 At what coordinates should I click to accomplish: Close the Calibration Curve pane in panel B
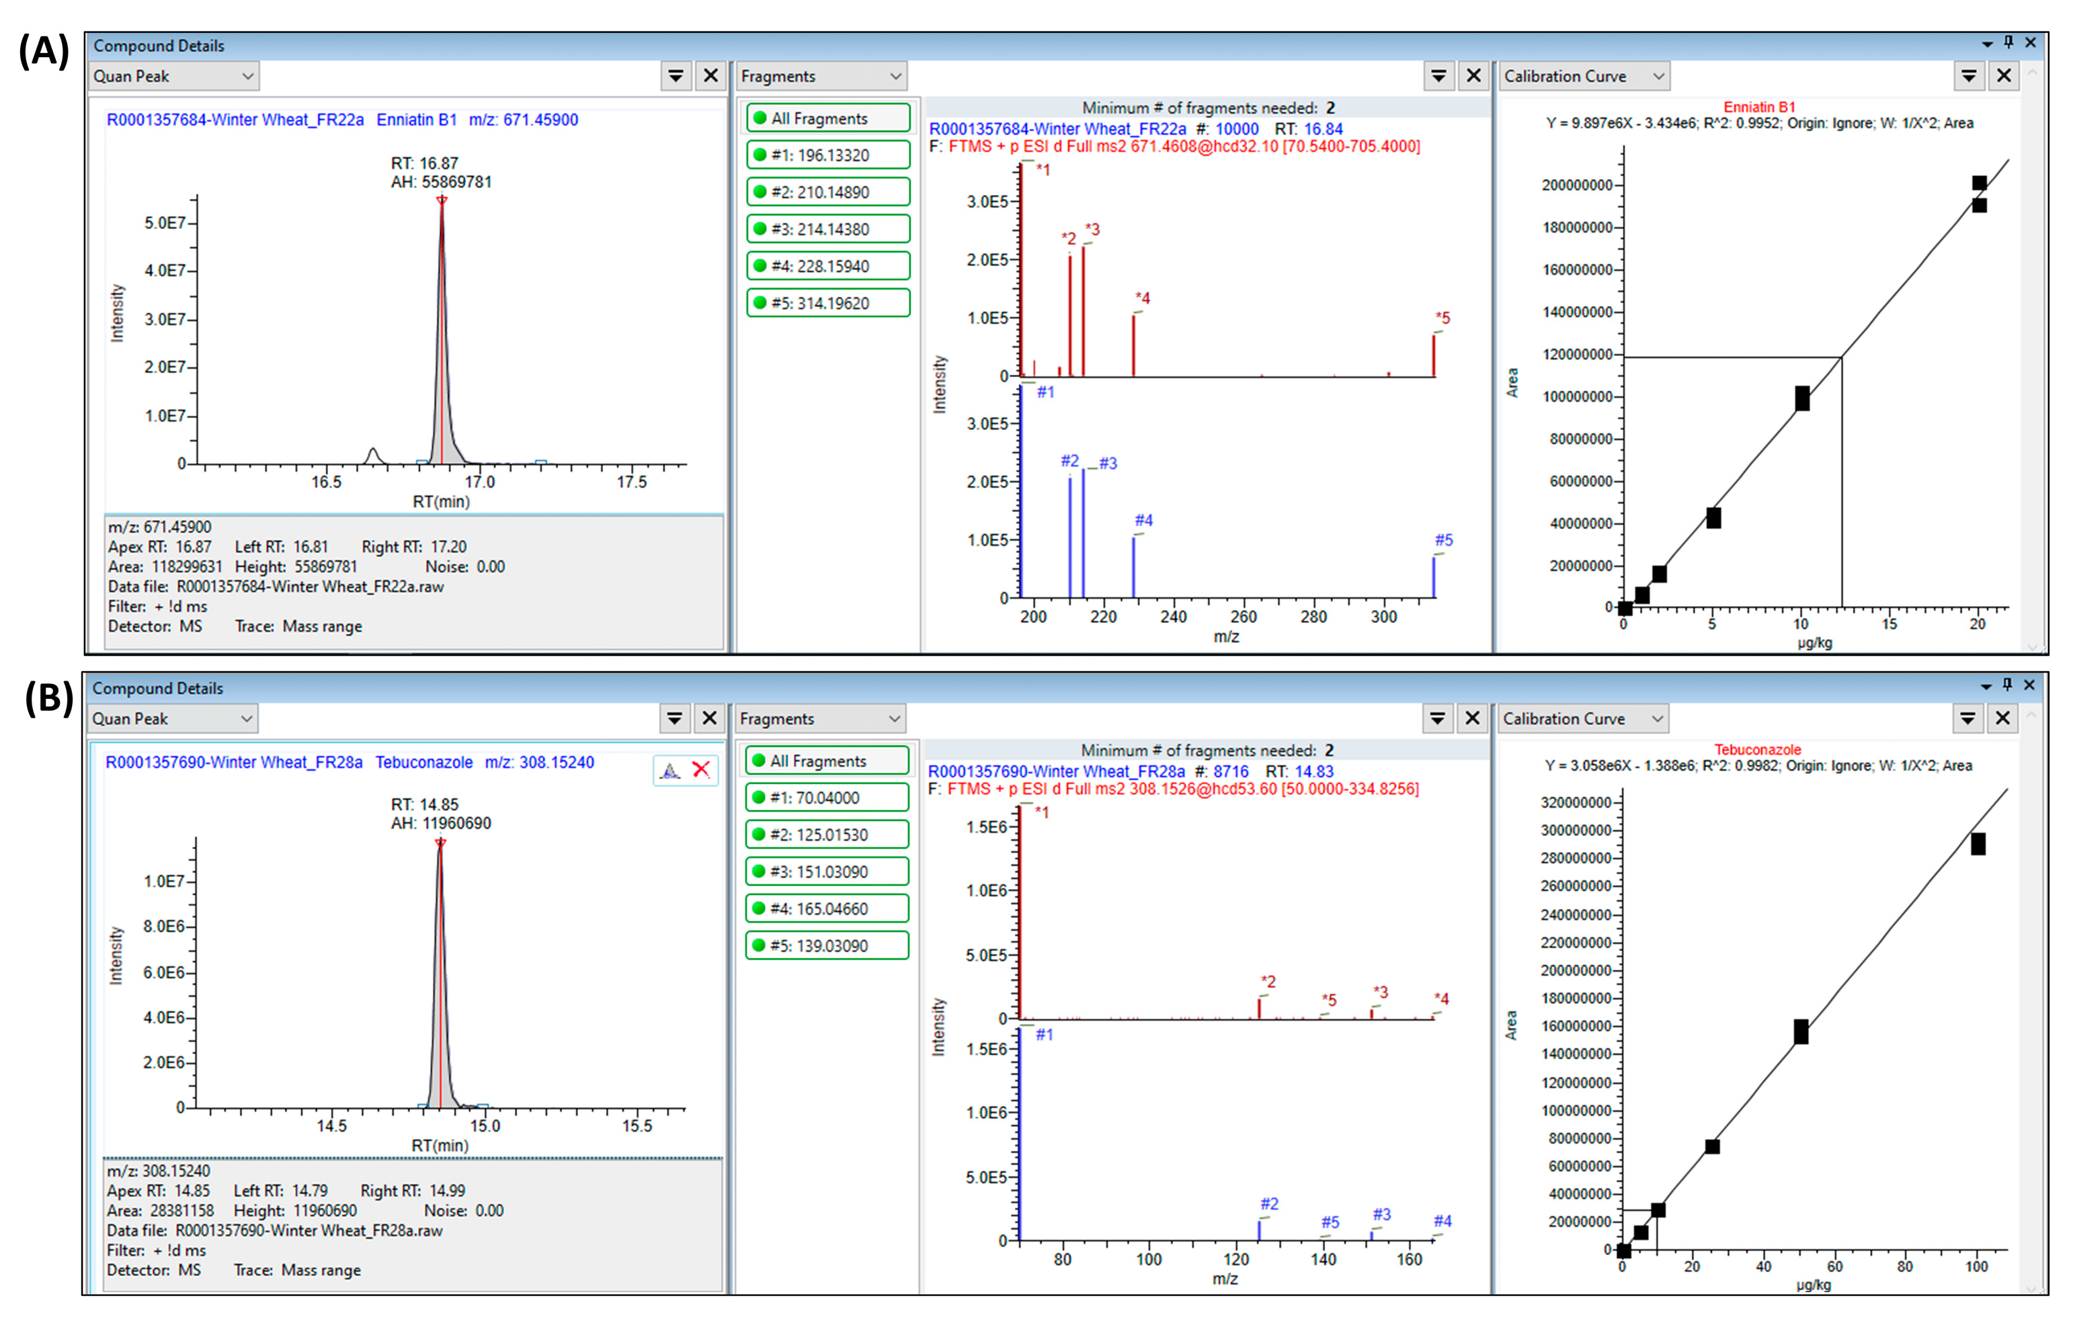pyautogui.click(x=2003, y=718)
